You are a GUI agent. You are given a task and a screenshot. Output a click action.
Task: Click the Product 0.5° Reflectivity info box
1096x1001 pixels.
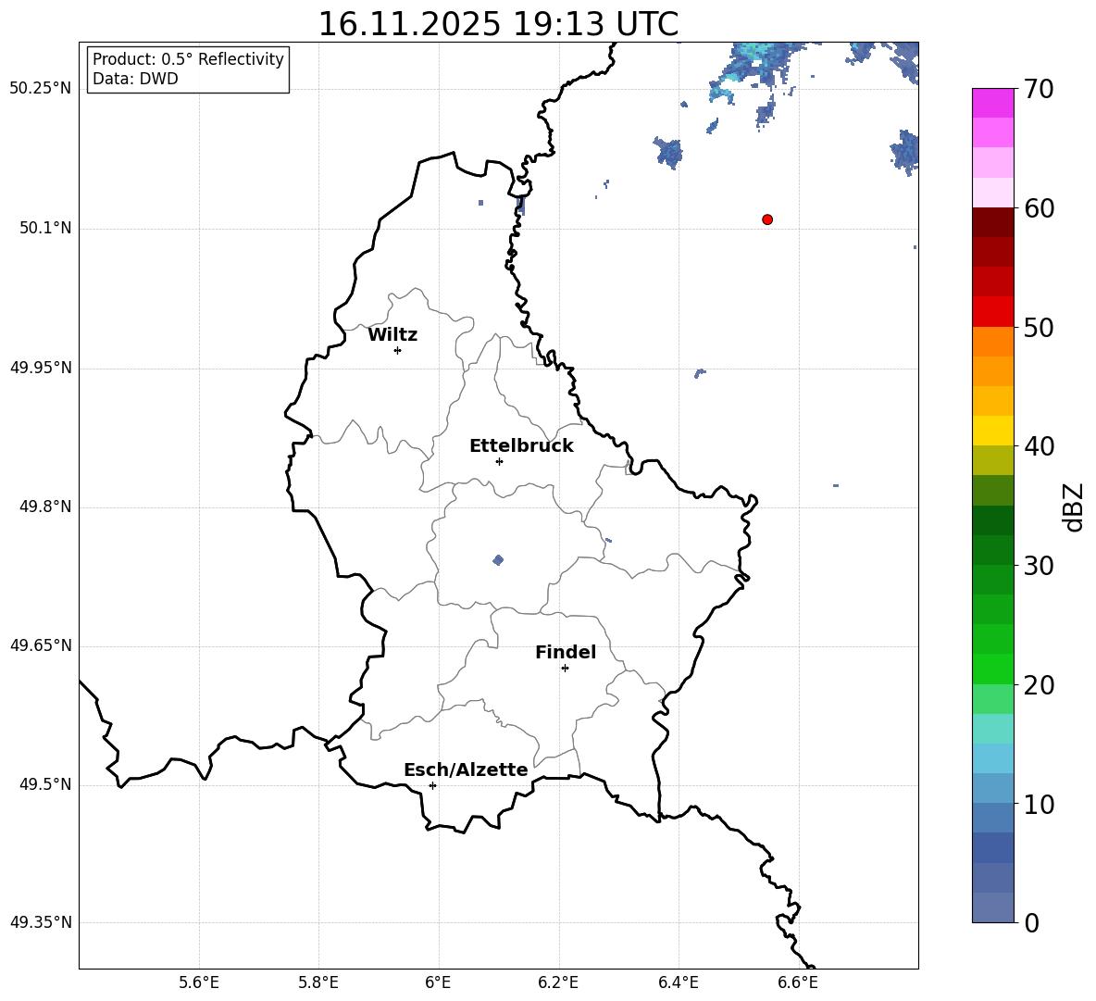click(188, 69)
